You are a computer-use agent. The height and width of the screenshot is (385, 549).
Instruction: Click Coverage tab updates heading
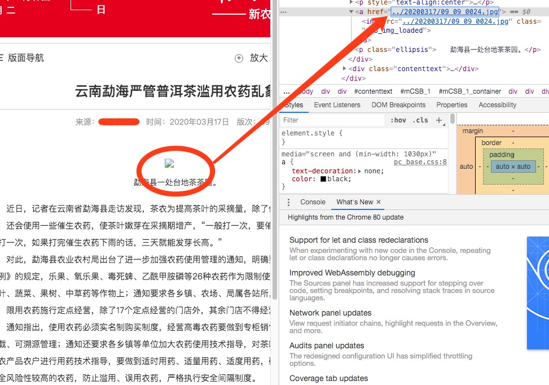(x=328, y=378)
